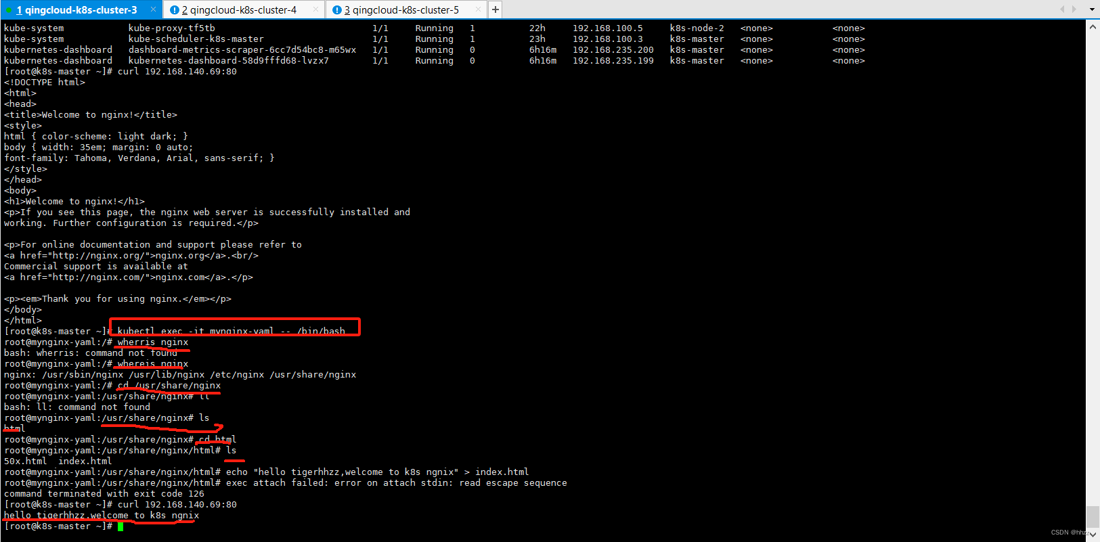Click the IP address 192.168.100.3

(608, 39)
